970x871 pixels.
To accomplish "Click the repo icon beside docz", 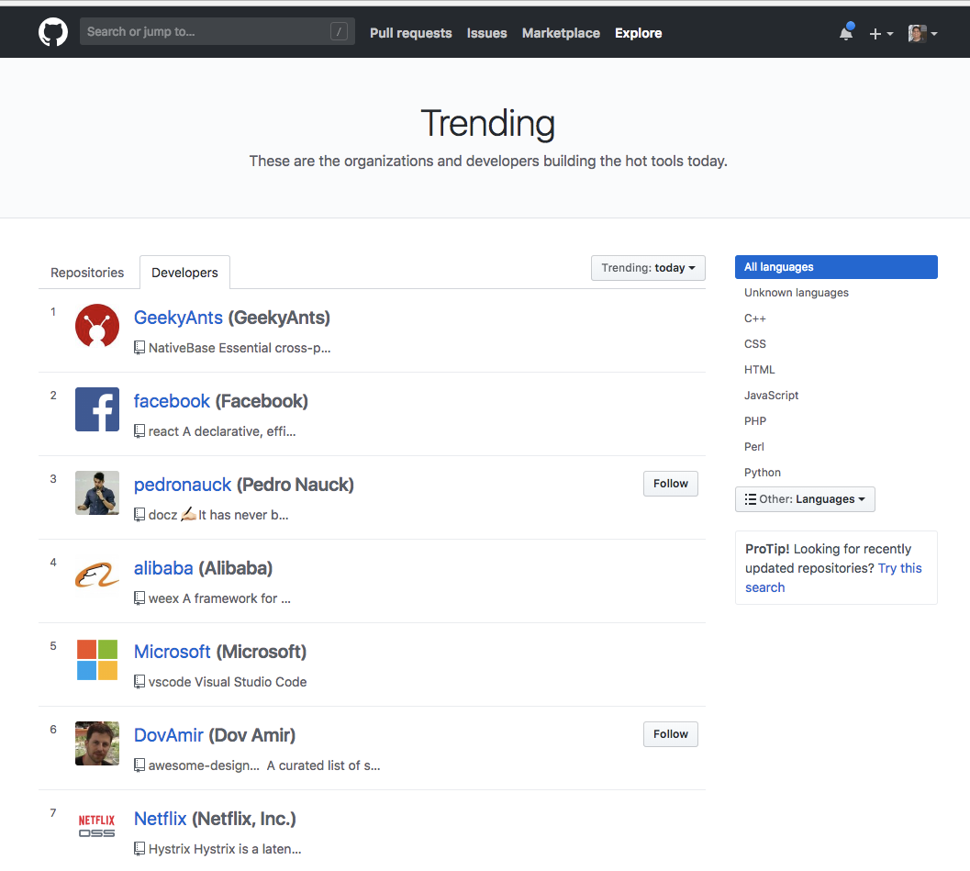I will click(139, 515).
